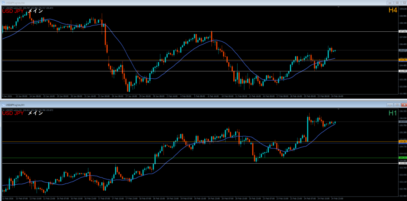Minimize the USDJPY H4 chart window
Screen dimensions: 407x201
click(389, 2)
